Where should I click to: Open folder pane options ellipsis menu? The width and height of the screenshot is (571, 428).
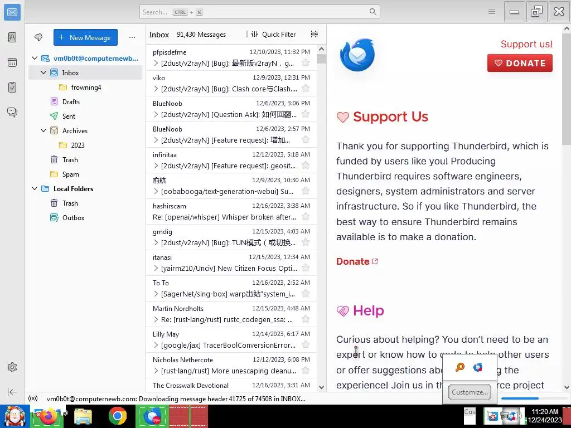coord(132,37)
